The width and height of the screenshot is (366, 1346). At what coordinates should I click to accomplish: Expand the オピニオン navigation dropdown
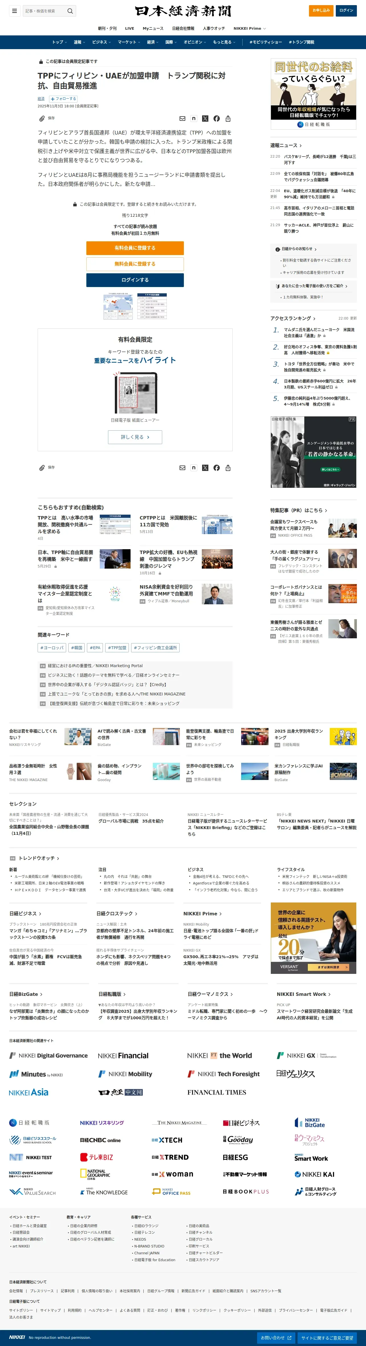click(x=194, y=42)
